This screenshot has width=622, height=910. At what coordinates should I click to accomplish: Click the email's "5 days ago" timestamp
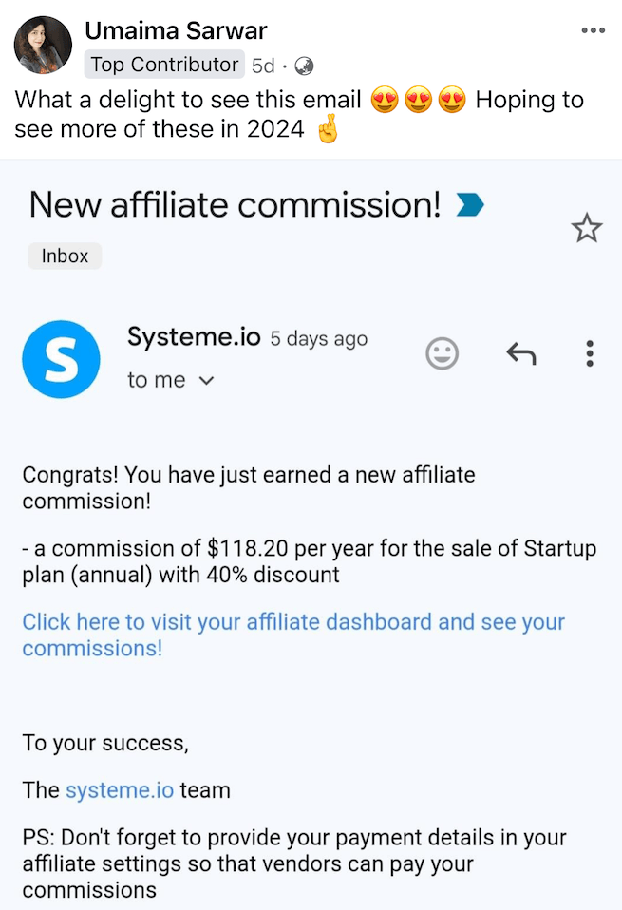pyautogui.click(x=318, y=339)
